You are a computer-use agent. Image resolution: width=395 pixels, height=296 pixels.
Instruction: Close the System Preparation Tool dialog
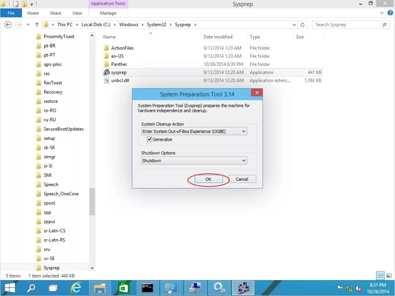(257, 92)
